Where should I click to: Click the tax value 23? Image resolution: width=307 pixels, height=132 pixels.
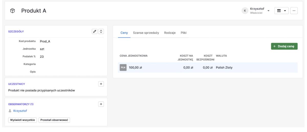click(x=42, y=57)
